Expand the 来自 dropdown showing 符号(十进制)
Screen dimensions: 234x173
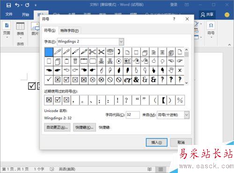(187, 115)
